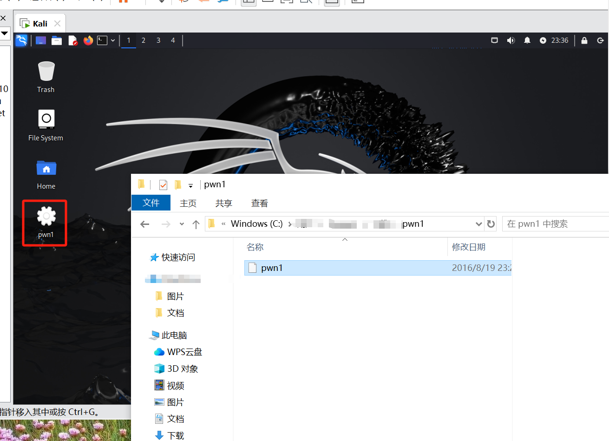Open 文档 under 此电脑
The width and height of the screenshot is (609, 441).
pos(170,419)
